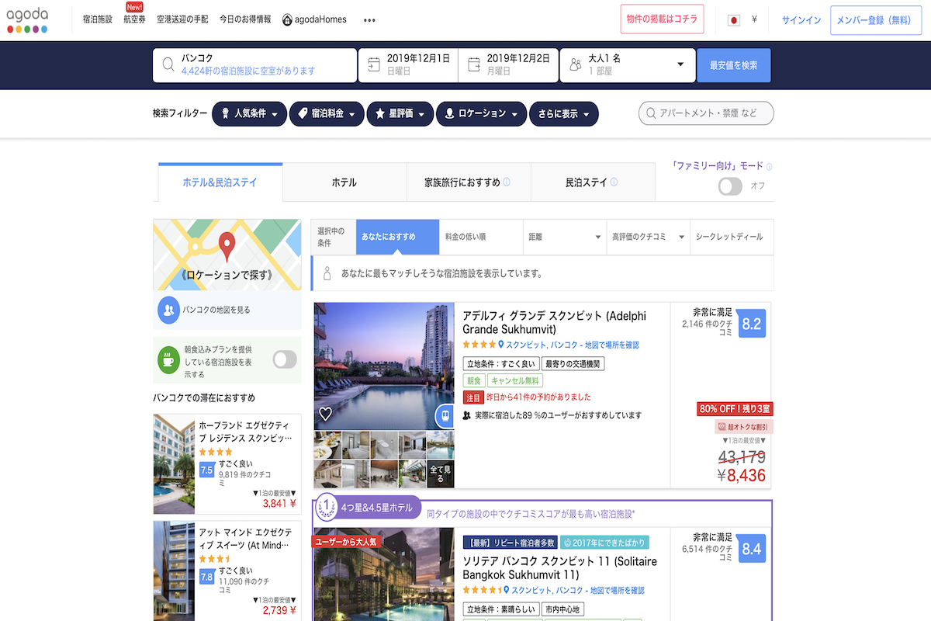Sort by 料金の低い順
The width and height of the screenshot is (931, 621).
(481, 237)
